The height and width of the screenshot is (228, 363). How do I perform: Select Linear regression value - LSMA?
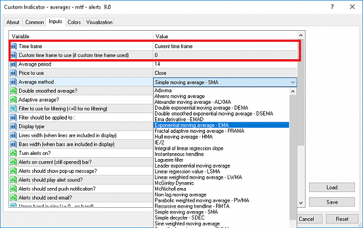pyautogui.click(x=187, y=171)
